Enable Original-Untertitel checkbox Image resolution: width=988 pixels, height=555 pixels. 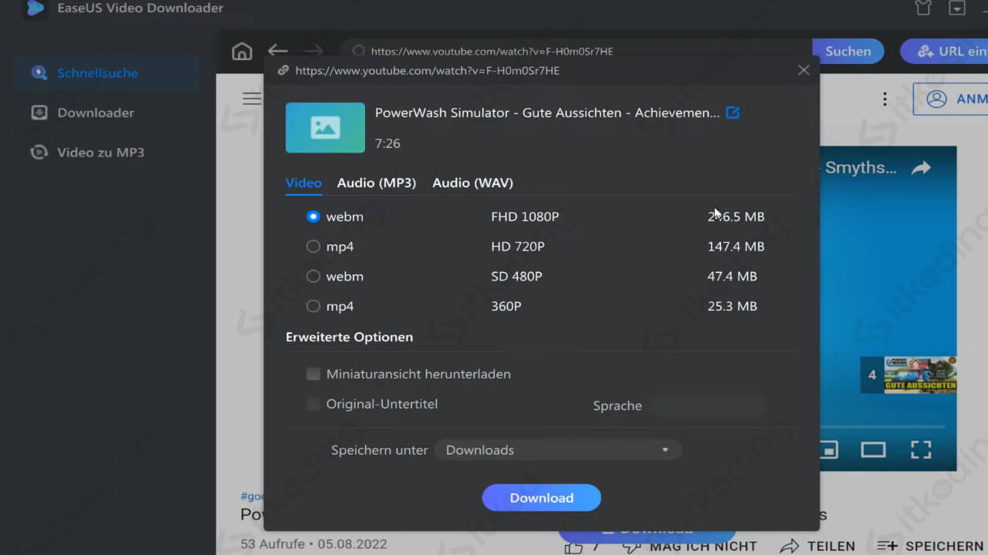pos(313,404)
